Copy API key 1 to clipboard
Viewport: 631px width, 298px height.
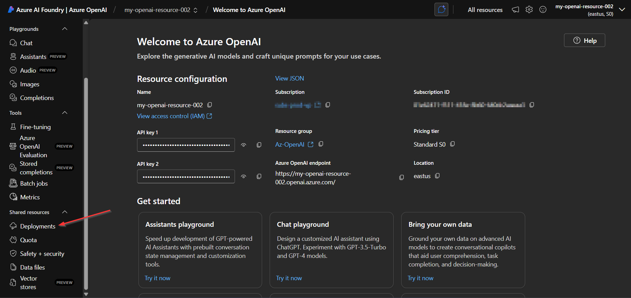tap(259, 145)
